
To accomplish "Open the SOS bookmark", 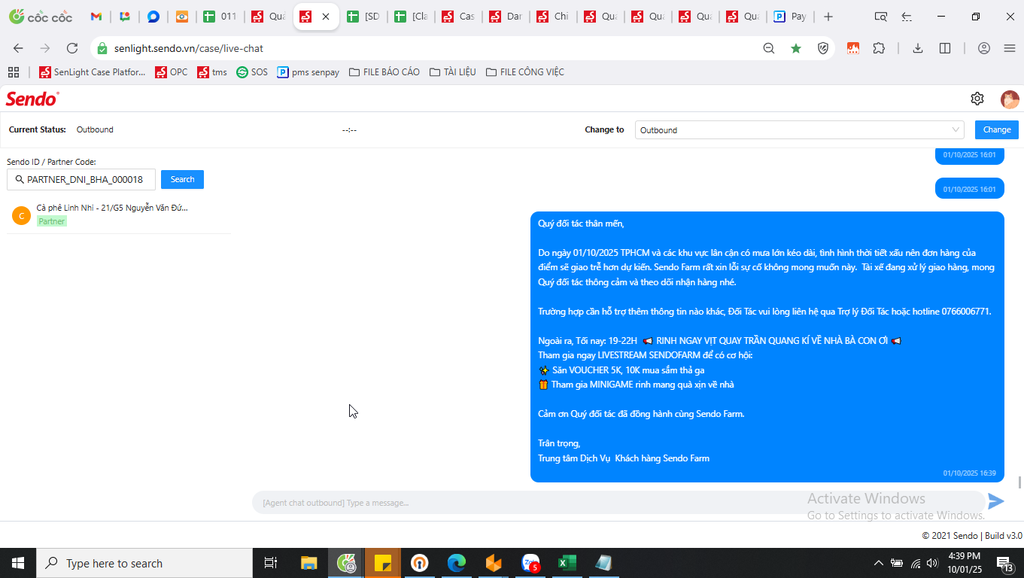I will (252, 72).
